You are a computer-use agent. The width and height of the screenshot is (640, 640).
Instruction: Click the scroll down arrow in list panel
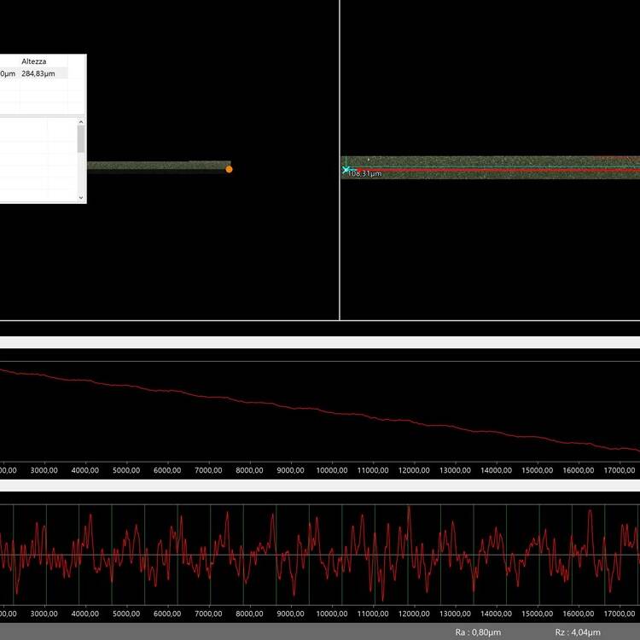82,197
